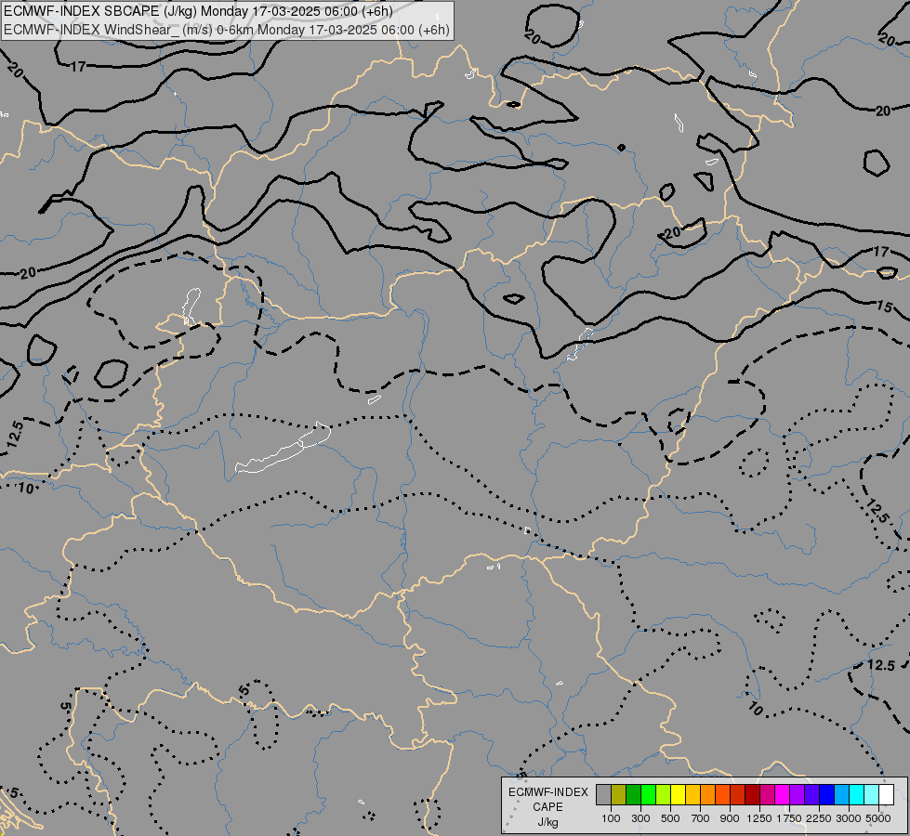Click the magenta legend swatch

pos(783,795)
